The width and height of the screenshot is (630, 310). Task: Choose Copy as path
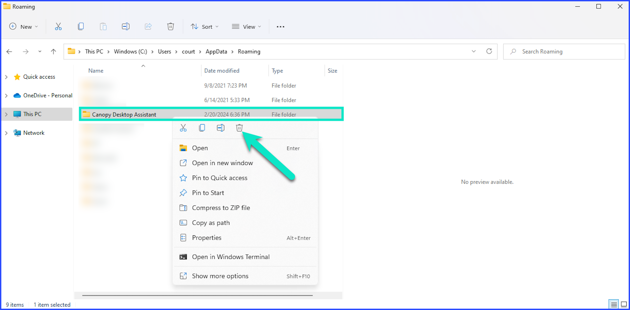click(245, 223)
